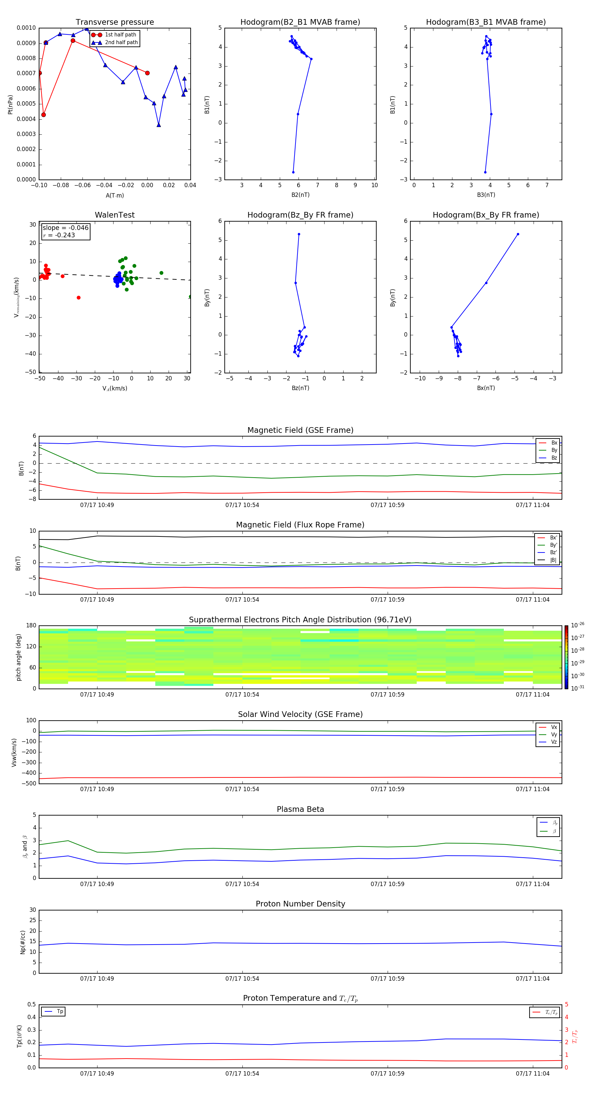Click '07/17 10:59' tick under Solar Wind Velocity plot
This screenshot has height=1103, width=601.
click(x=388, y=789)
